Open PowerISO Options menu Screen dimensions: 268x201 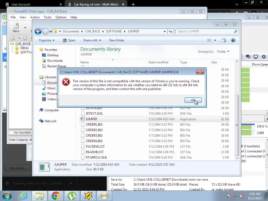[x=61, y=17]
